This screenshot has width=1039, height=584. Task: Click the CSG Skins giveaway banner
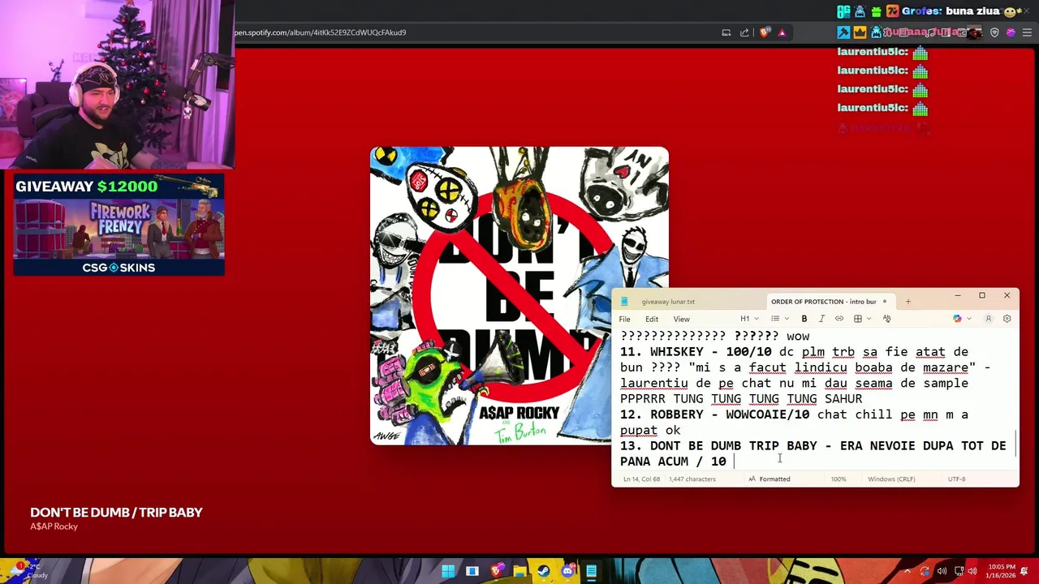pyautogui.click(x=119, y=225)
